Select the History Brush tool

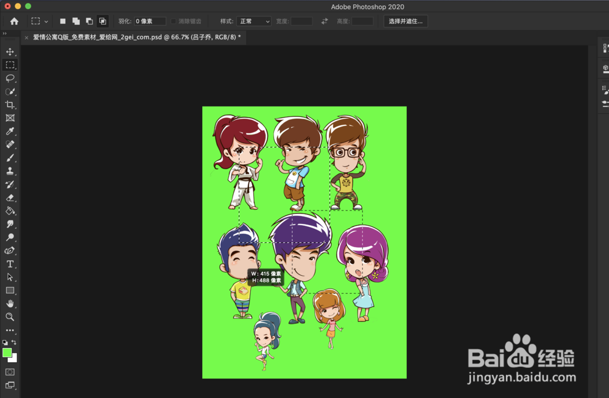pos(10,184)
